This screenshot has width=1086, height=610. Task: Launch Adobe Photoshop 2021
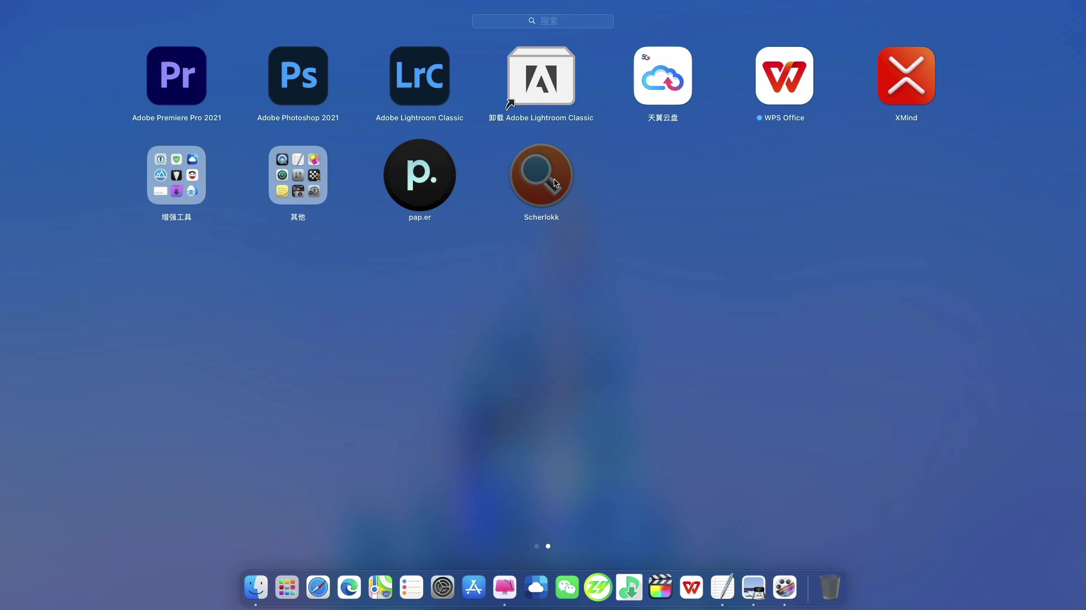point(298,76)
